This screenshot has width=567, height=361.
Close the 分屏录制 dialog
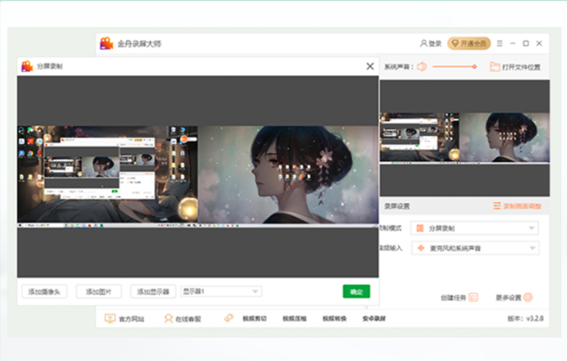pos(370,66)
